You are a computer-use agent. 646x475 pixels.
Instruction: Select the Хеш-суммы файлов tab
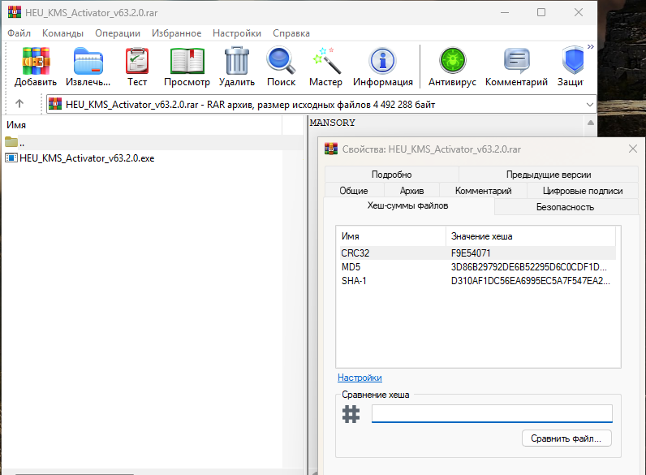click(408, 205)
